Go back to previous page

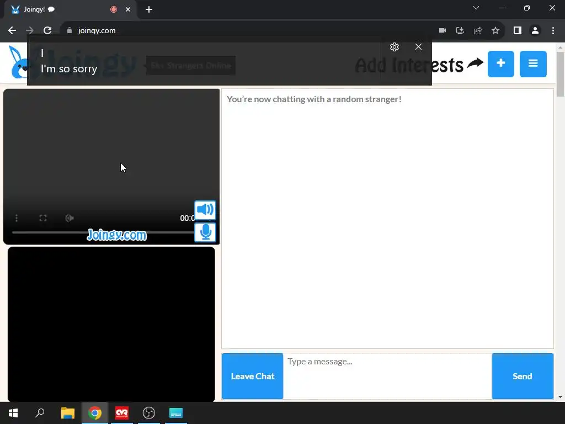click(12, 31)
